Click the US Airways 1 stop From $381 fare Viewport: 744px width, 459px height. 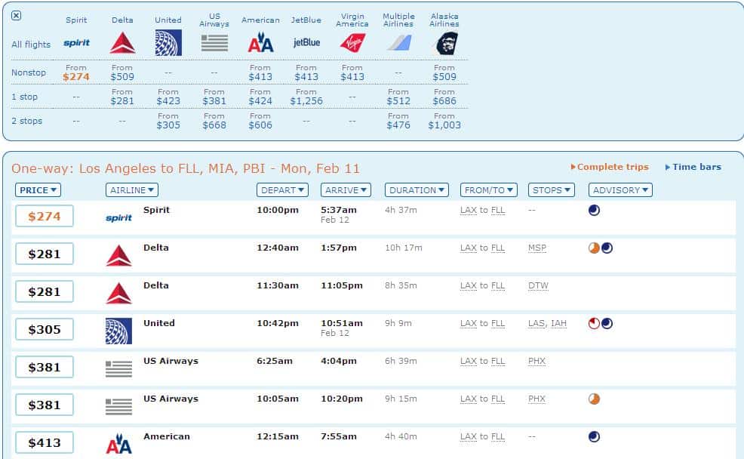(x=214, y=97)
